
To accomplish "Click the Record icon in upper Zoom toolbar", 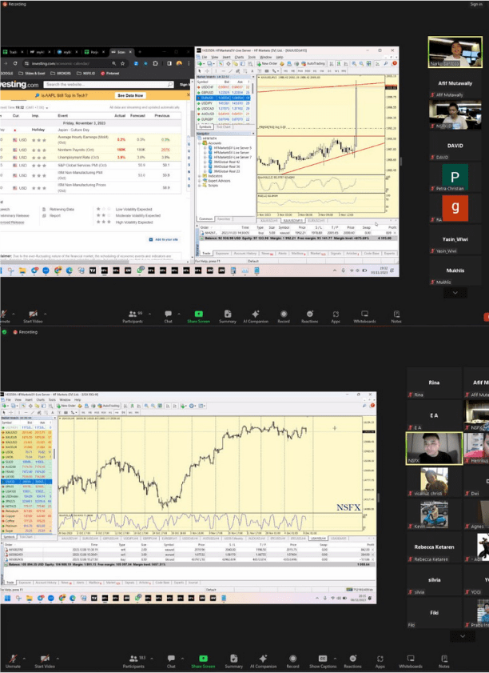I will (283, 314).
